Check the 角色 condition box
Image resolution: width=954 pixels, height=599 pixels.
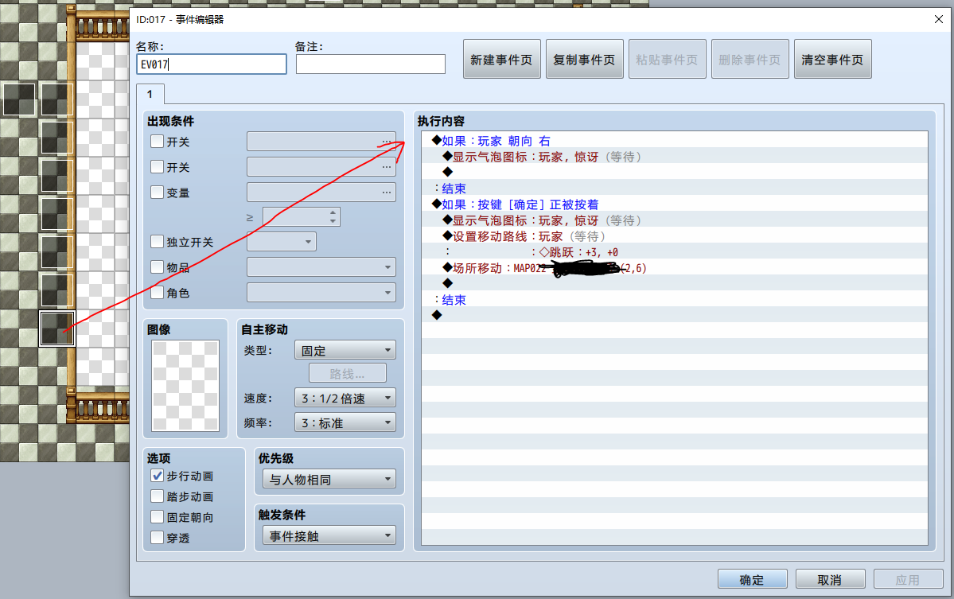pos(157,293)
